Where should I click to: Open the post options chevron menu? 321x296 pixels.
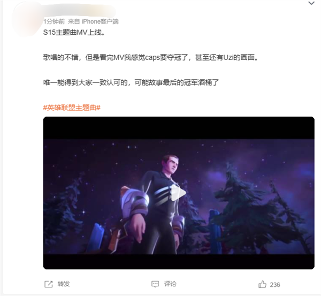coord(311,3)
